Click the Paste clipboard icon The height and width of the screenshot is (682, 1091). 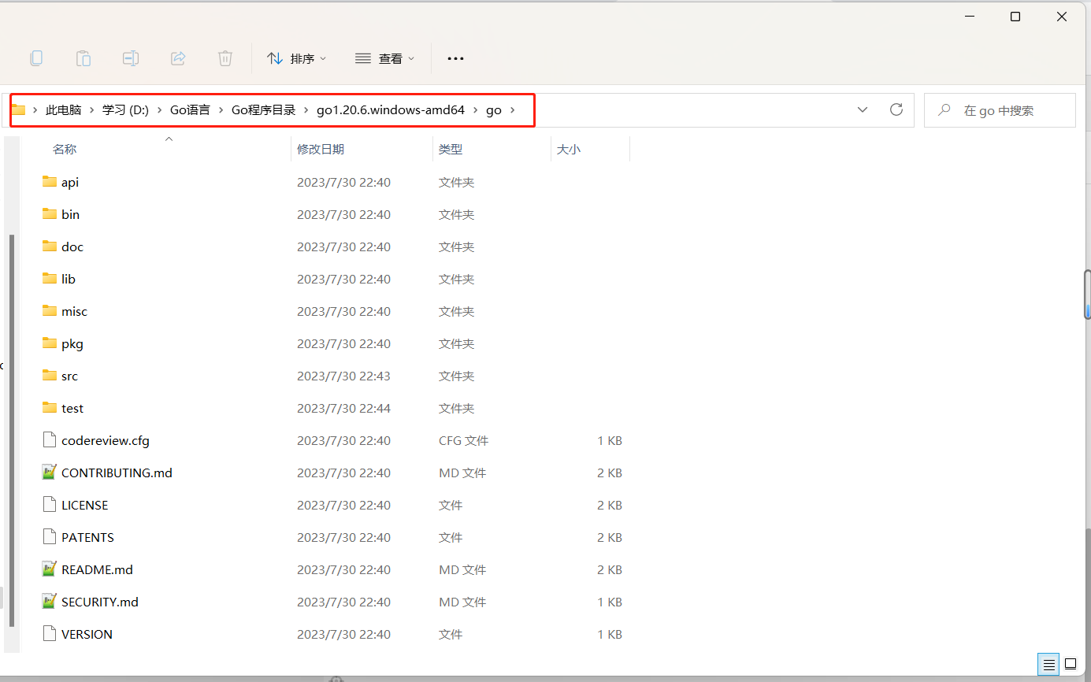click(83, 58)
